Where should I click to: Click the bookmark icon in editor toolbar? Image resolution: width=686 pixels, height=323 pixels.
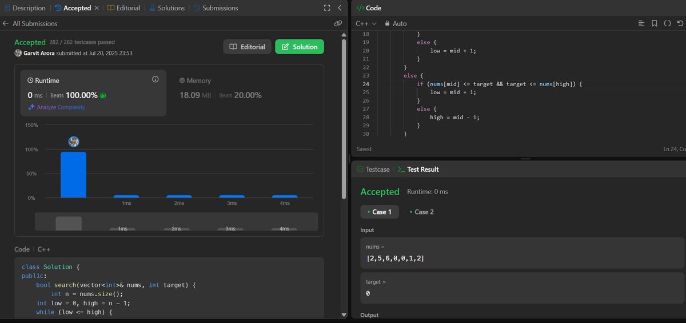pyautogui.click(x=654, y=23)
